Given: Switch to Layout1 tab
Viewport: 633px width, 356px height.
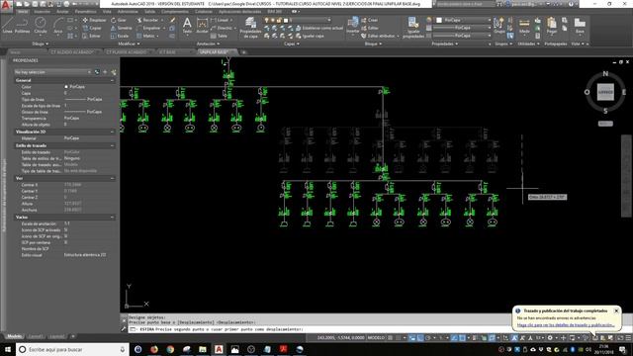Looking at the screenshot, I should tap(36, 336).
